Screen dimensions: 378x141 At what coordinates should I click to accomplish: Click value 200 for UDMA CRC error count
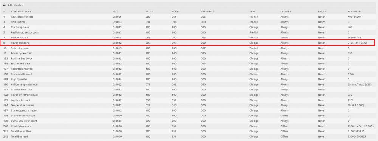148,121
